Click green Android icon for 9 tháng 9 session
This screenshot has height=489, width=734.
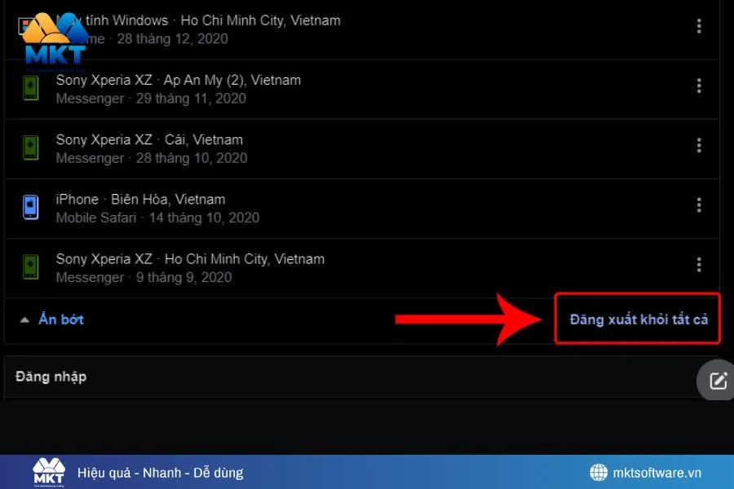[x=31, y=267]
